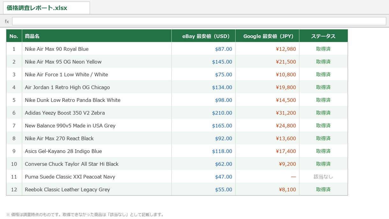
Task: Select the ¥9,200 Google price cell
Action: (x=267, y=164)
